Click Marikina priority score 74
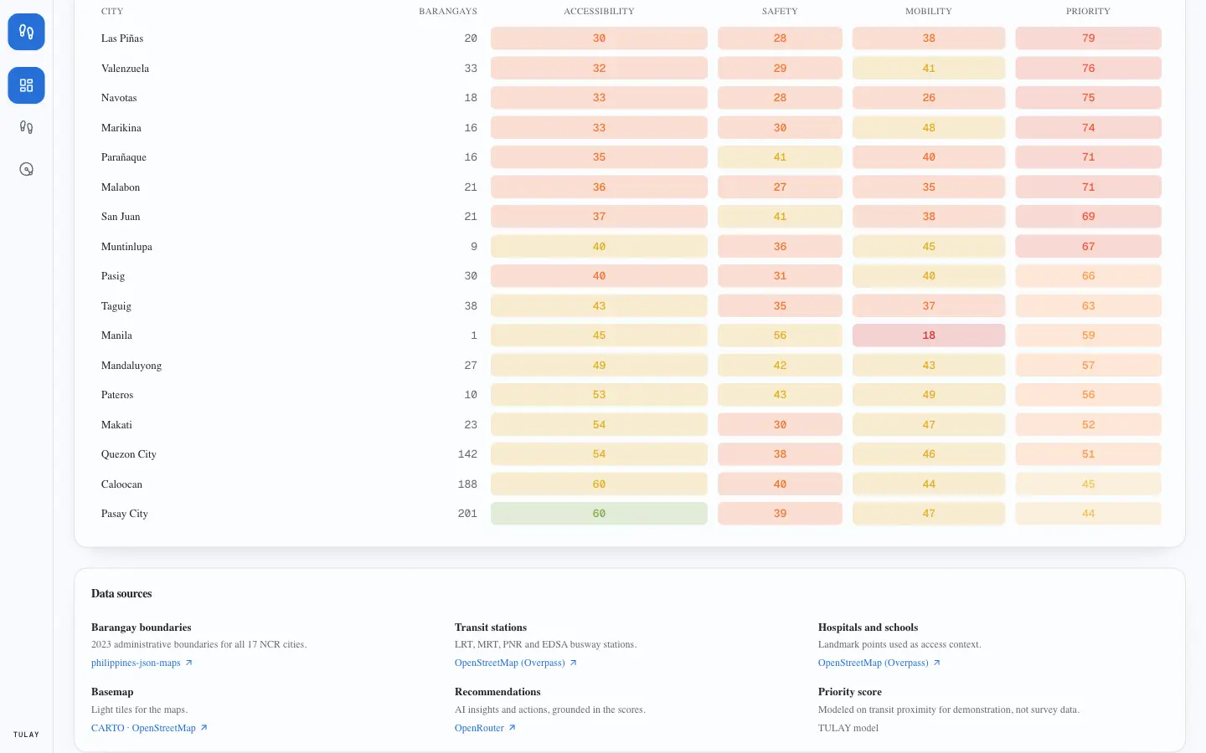 1088,128
